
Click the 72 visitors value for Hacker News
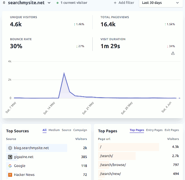point(85,175)
